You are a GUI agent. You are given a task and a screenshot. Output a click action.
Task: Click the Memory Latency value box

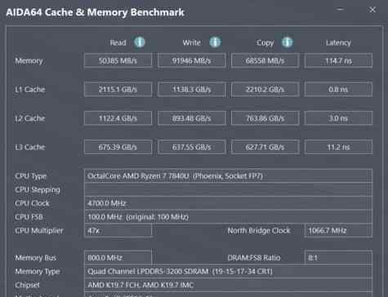click(x=338, y=60)
